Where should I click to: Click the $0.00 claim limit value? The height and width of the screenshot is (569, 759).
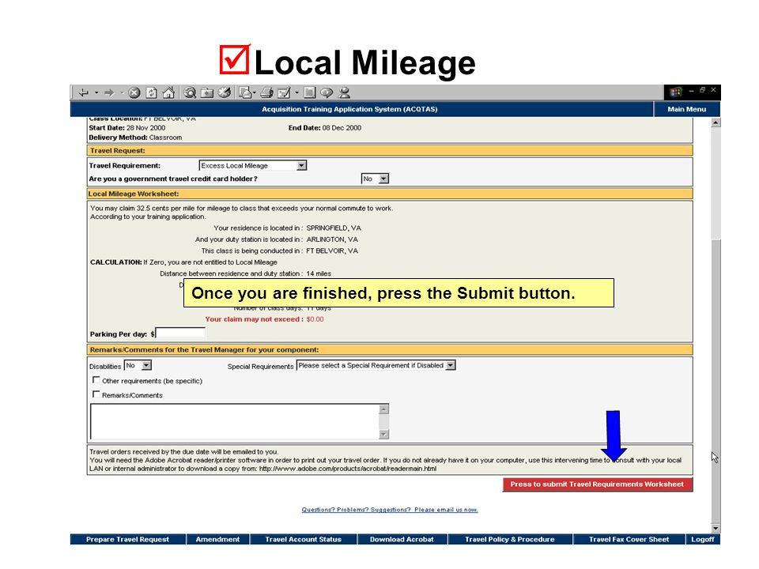(x=315, y=319)
